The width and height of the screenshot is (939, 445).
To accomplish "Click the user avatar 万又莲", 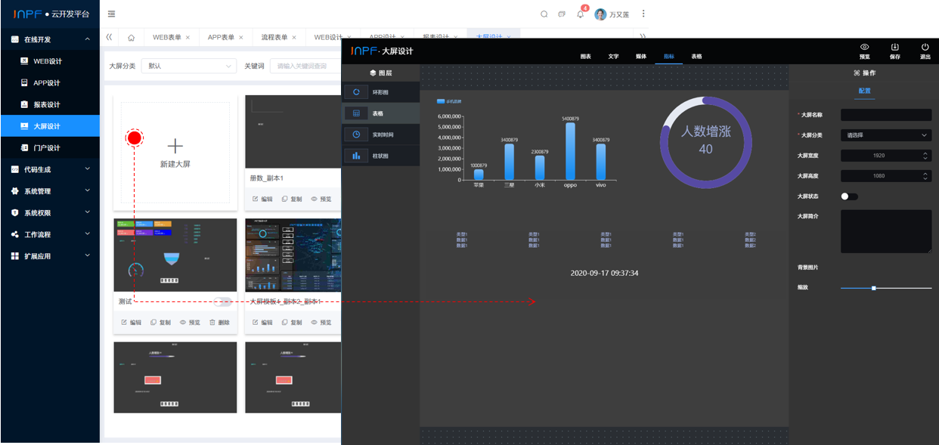I will coord(600,14).
